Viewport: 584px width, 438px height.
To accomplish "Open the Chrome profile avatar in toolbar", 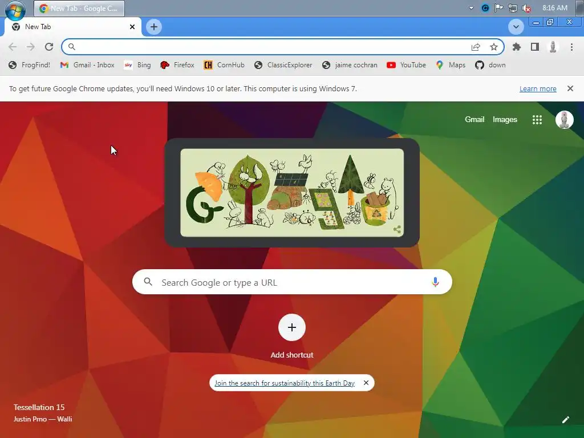I will pyautogui.click(x=553, y=47).
